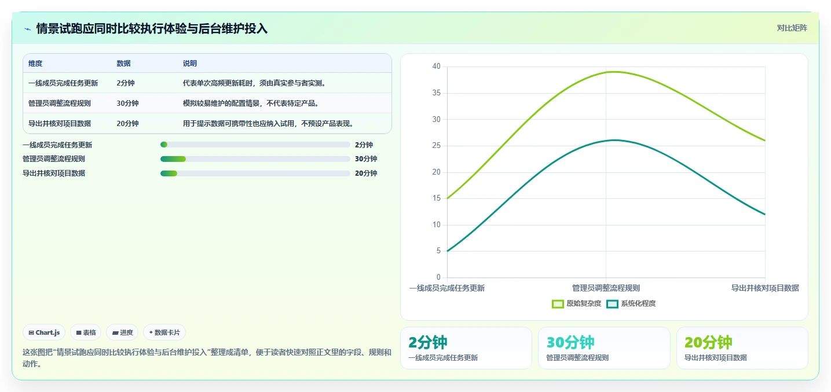Viewport: 831px width, 392px height.
Task: Open the 2分钟 data card
Action: tap(466, 348)
